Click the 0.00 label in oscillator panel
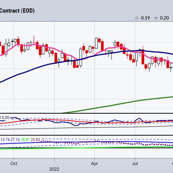173x173 pixels. tap(5, 118)
